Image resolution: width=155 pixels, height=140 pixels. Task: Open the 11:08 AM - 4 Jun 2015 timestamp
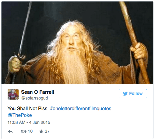coord(29,122)
